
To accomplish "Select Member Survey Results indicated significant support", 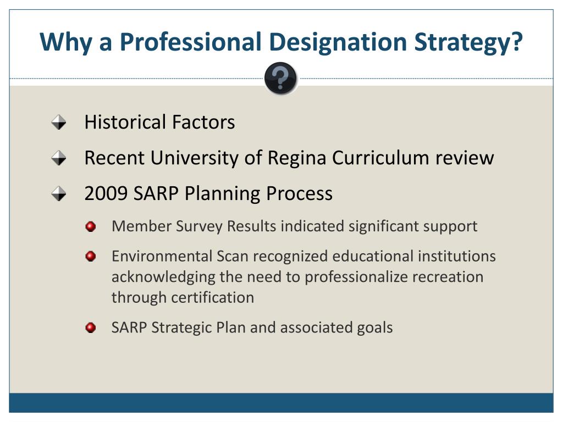I will tap(295, 226).
